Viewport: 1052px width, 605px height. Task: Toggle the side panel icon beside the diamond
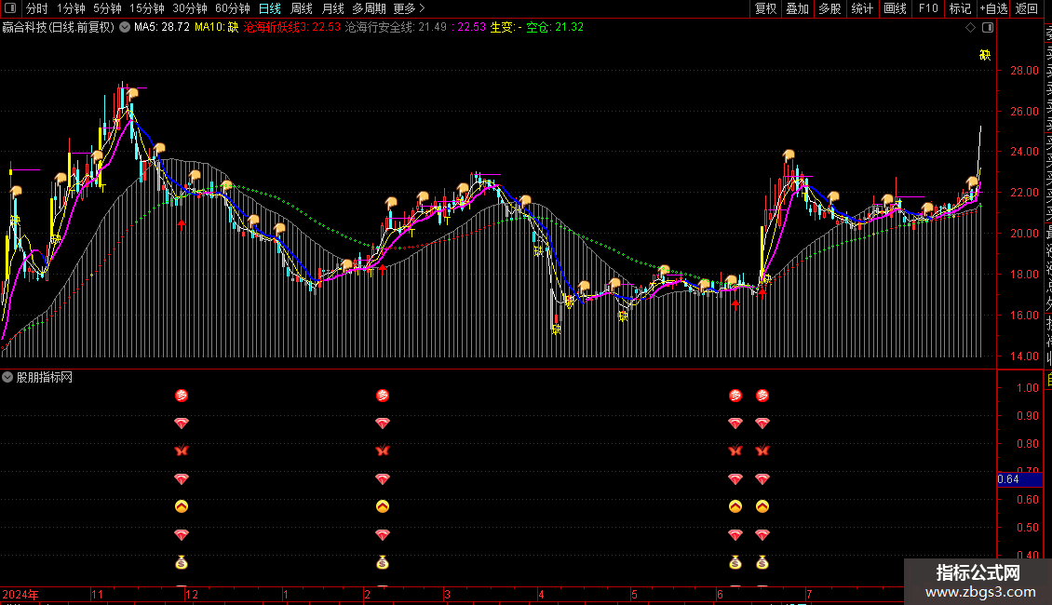pos(988,28)
